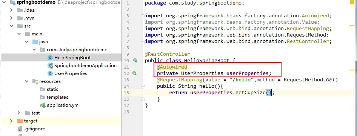357x136 pixels.
Task: Open the .gitignore file
Action: (35, 129)
